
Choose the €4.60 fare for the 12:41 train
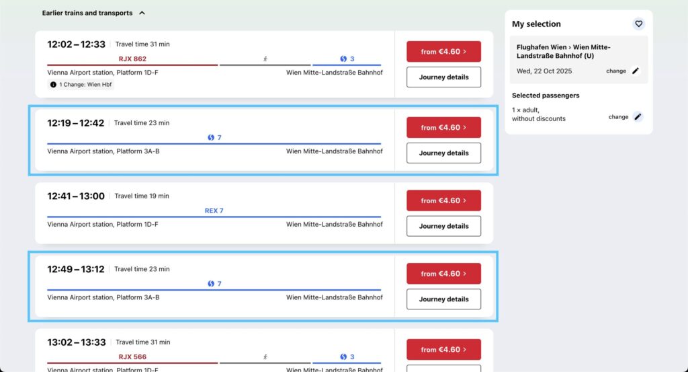(x=443, y=200)
